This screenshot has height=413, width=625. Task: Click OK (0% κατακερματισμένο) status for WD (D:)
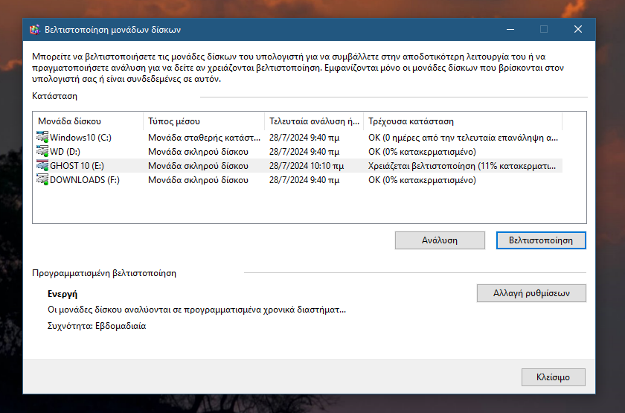[x=422, y=152]
